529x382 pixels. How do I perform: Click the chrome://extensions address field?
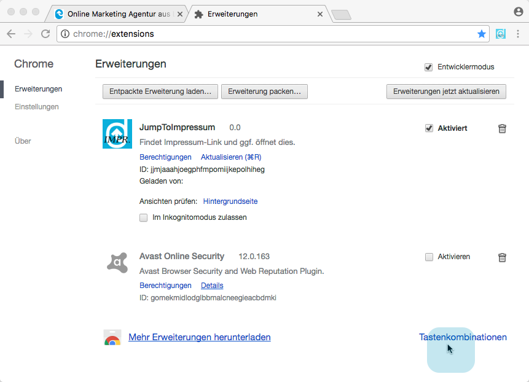click(270, 34)
